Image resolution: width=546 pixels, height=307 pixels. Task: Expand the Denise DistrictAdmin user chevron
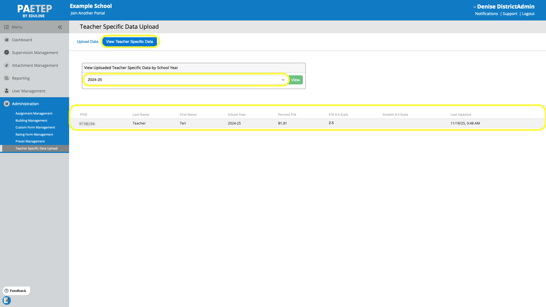click(474, 7)
